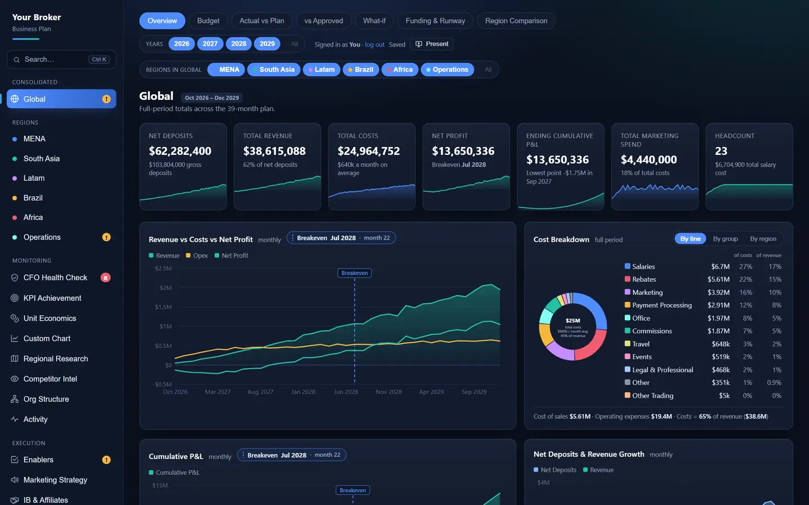Toggle the 2028 year filter

[x=239, y=44]
